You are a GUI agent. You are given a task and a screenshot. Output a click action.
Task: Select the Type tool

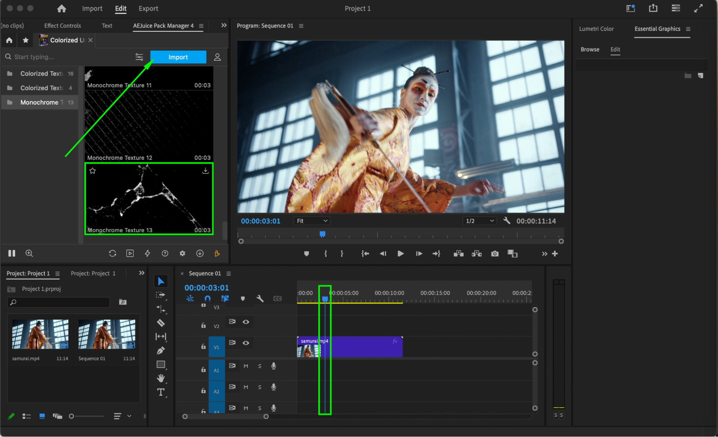pos(161,392)
